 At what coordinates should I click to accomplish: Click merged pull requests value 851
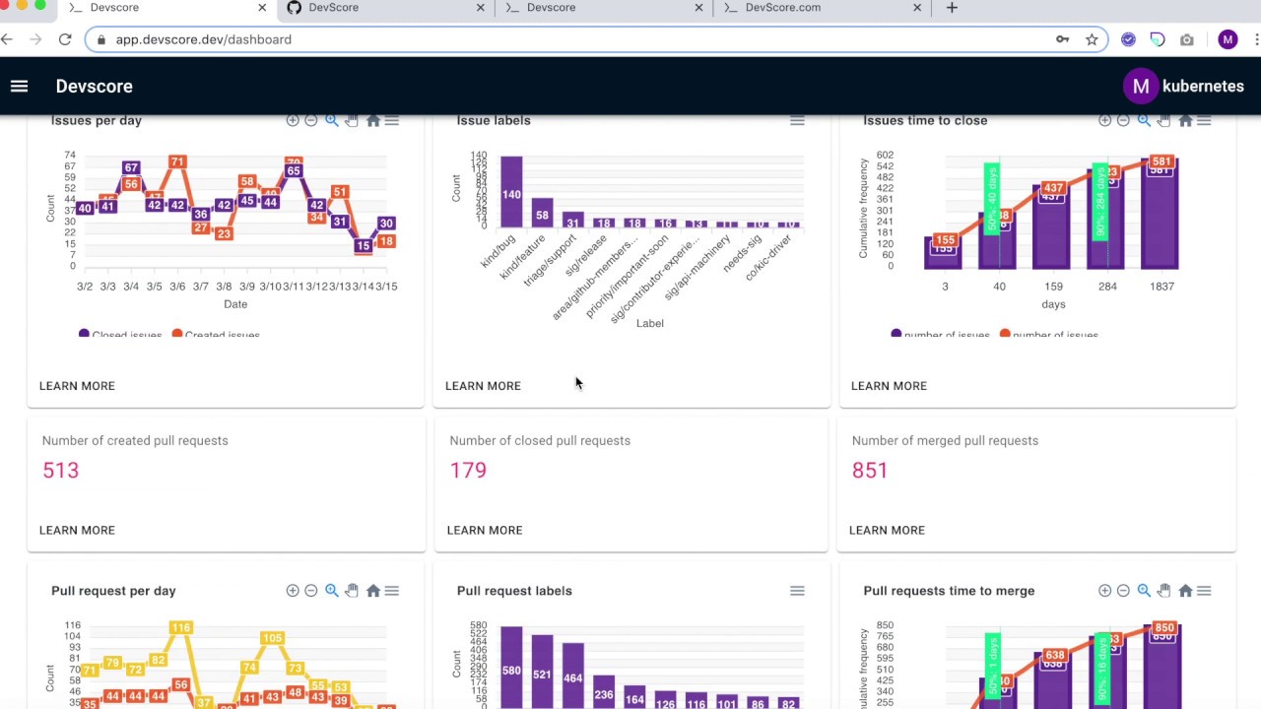pyautogui.click(x=870, y=471)
